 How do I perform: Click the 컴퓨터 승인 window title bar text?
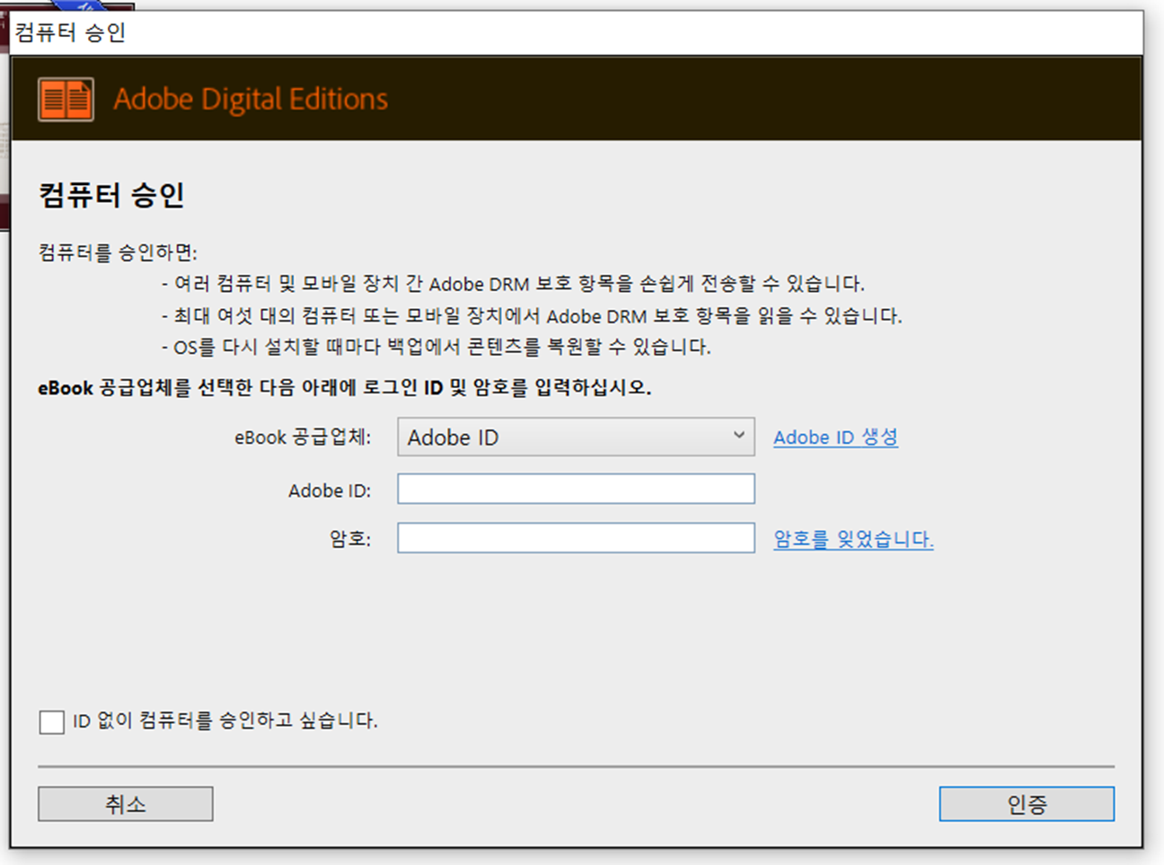tap(70, 32)
